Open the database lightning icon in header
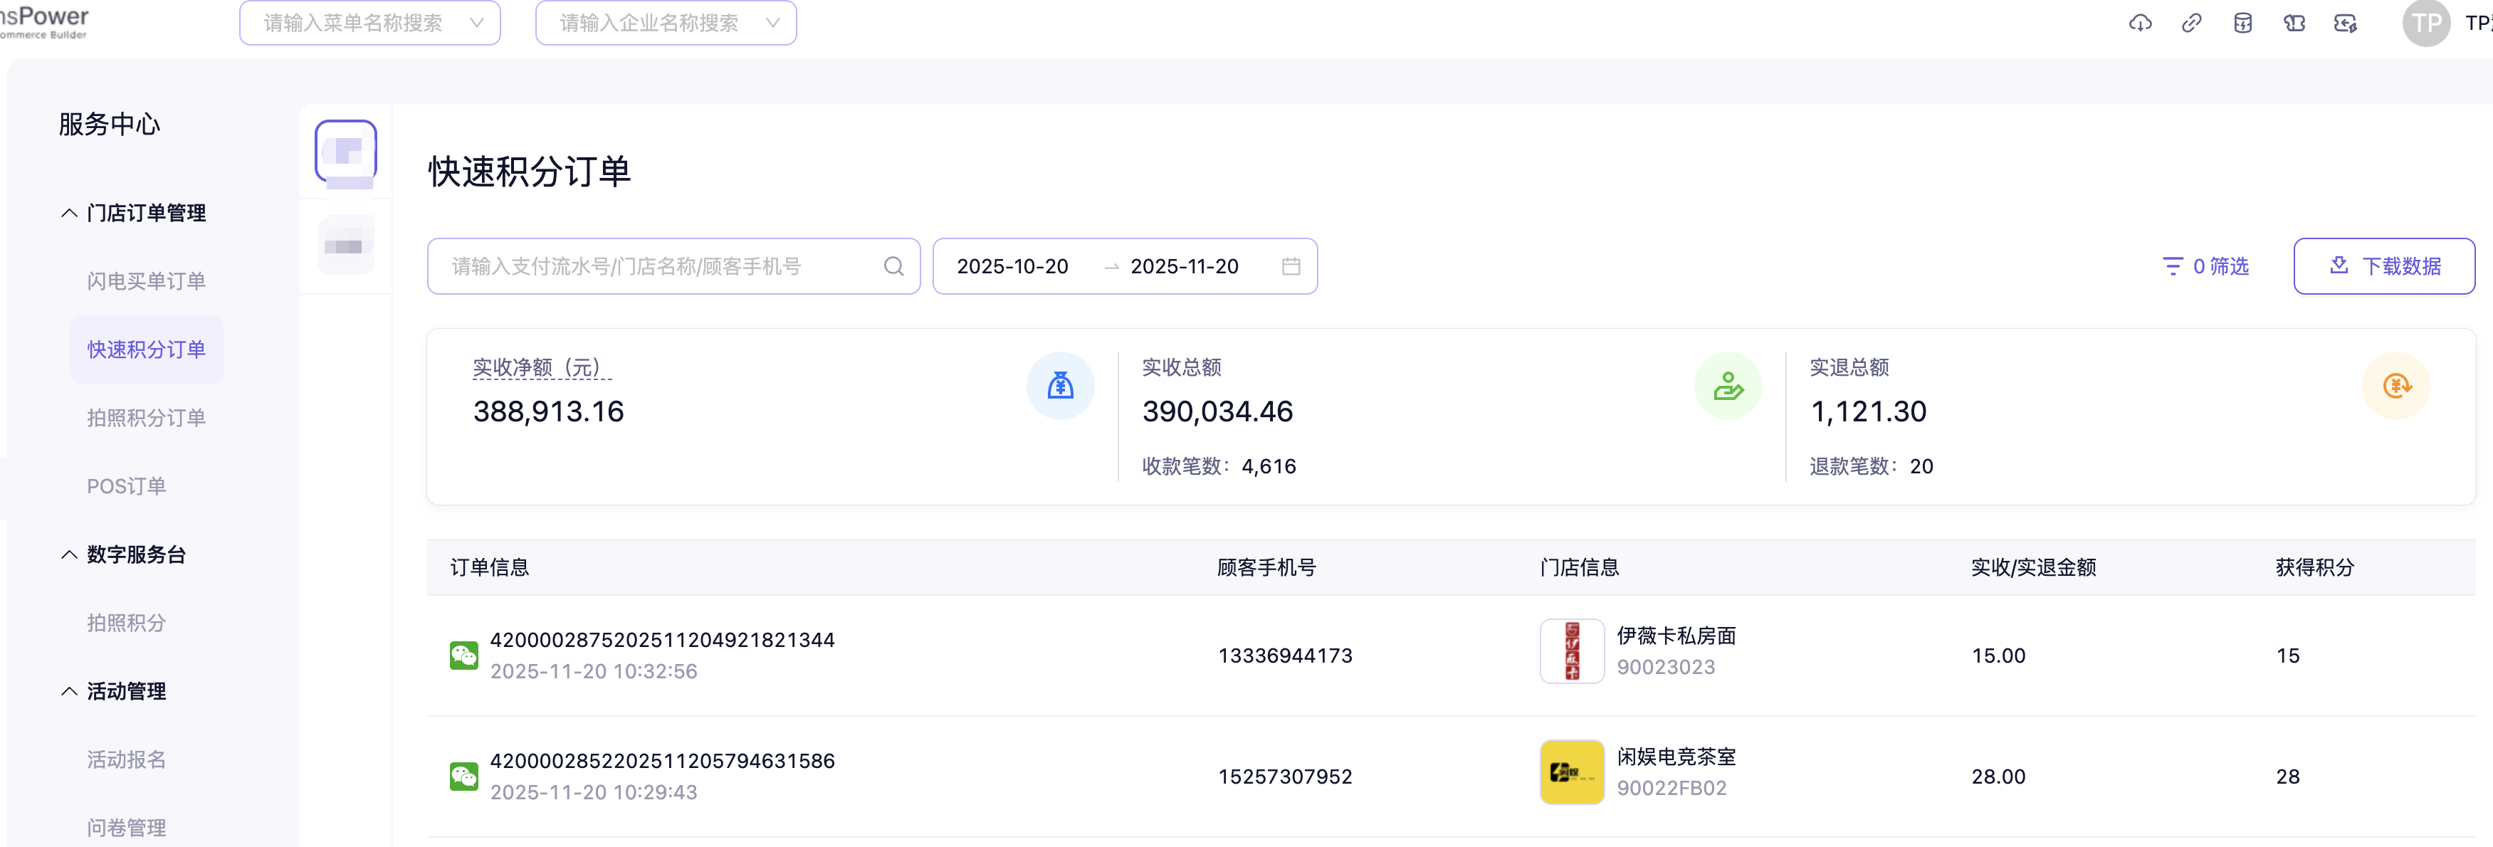 [2242, 23]
